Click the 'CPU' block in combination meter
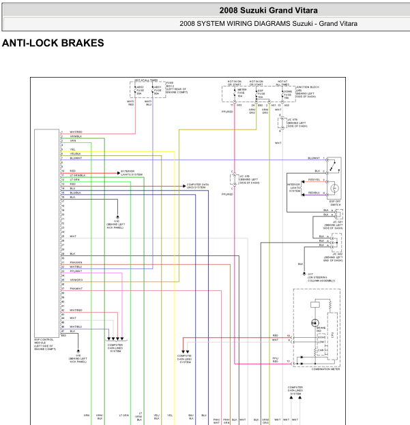This screenshot has width=410, height=425. click(332, 335)
